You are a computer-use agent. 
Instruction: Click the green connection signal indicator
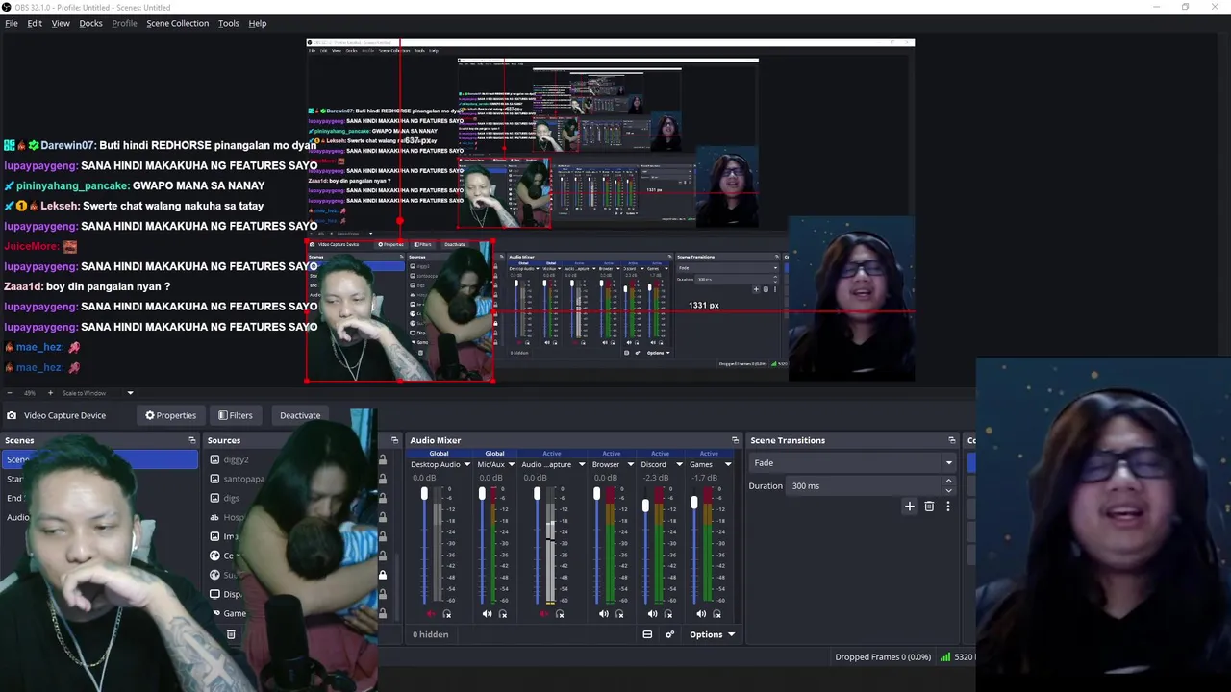click(x=945, y=657)
